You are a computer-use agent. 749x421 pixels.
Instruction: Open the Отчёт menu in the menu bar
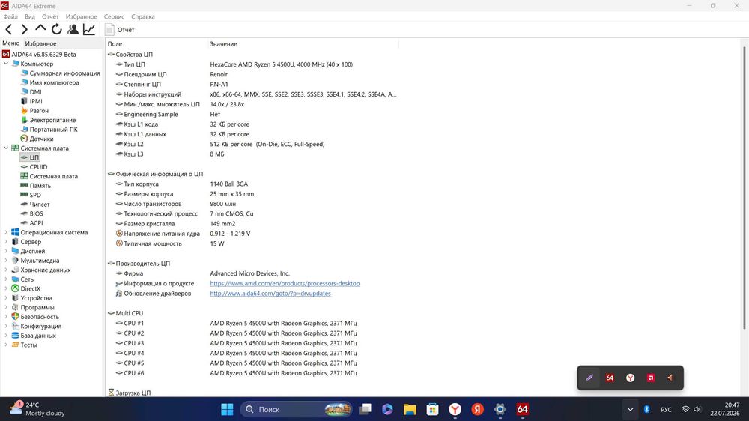pos(50,16)
